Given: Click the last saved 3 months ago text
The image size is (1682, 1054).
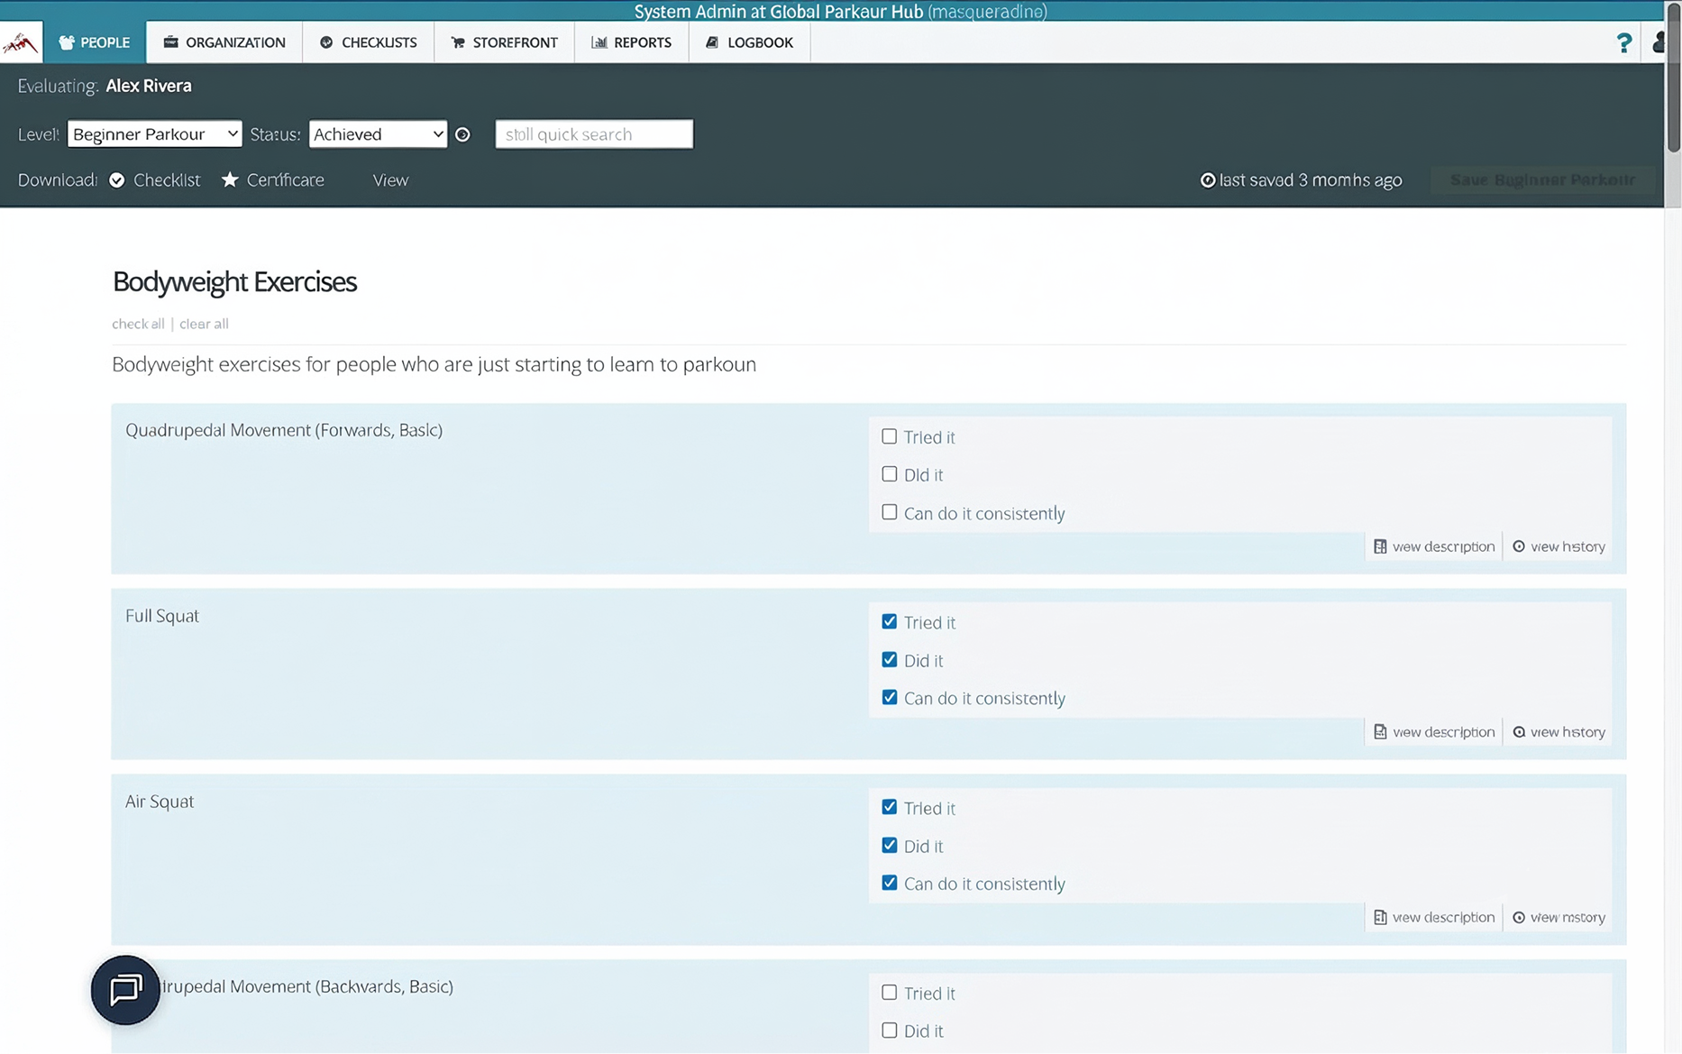Looking at the screenshot, I should [1311, 180].
